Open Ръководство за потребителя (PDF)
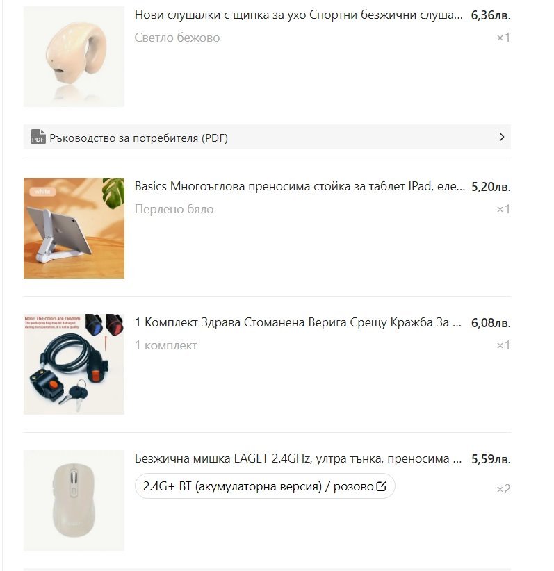The width and height of the screenshot is (554, 571). 267,137
